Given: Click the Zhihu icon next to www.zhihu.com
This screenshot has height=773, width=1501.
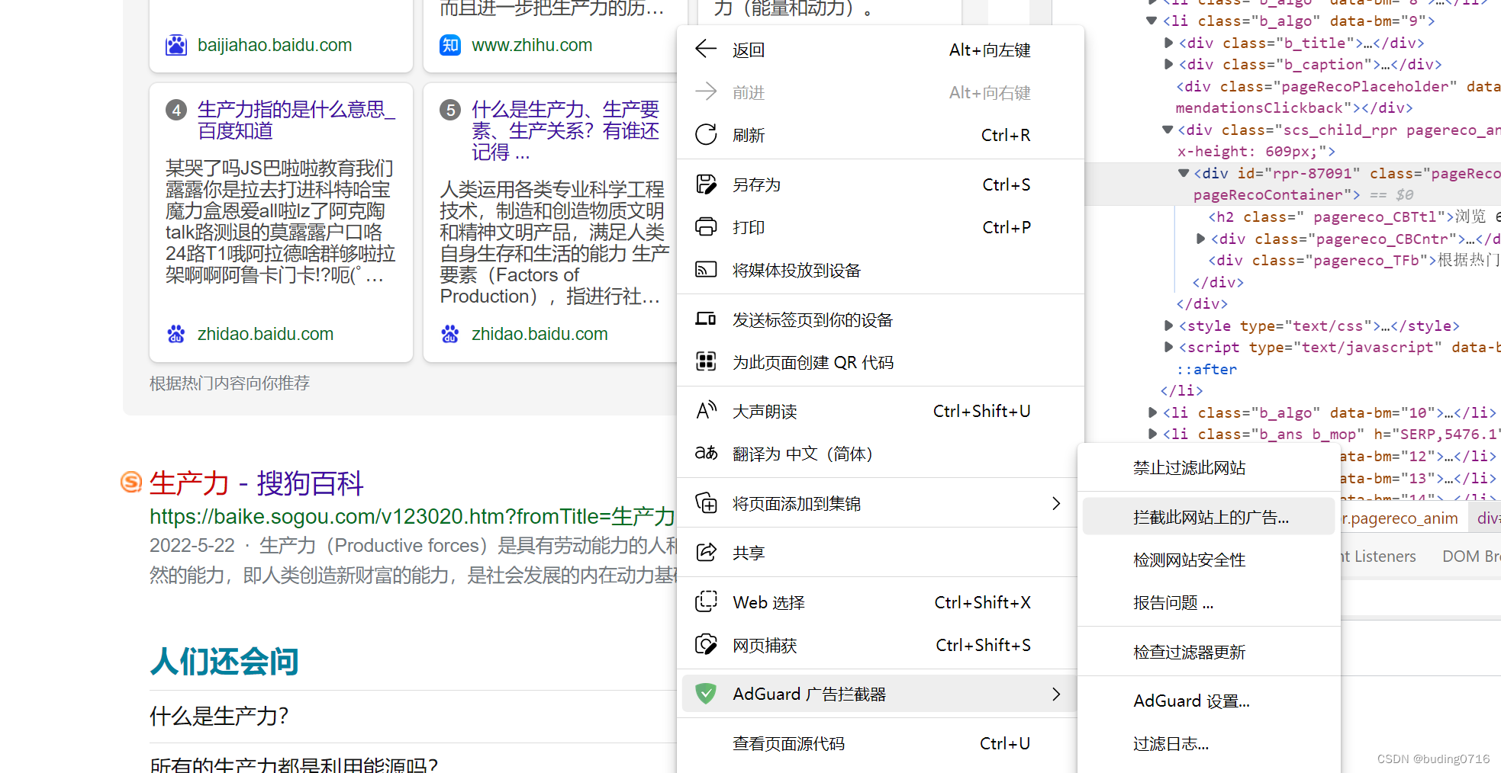Looking at the screenshot, I should point(450,45).
